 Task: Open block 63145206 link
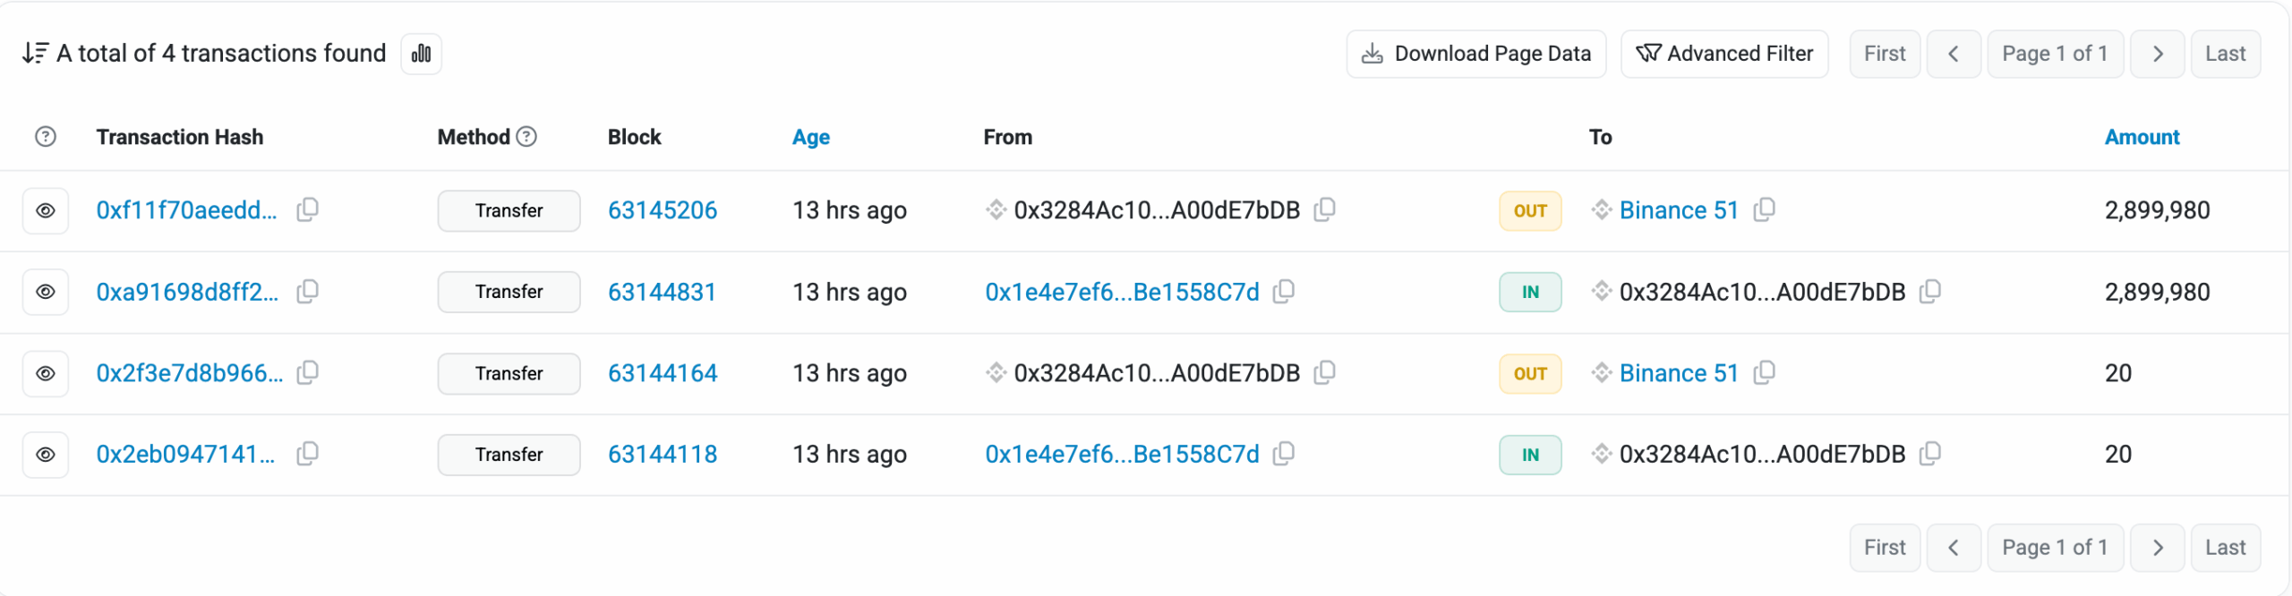point(662,210)
